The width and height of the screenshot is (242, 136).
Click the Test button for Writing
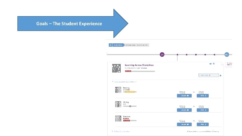point(203,110)
